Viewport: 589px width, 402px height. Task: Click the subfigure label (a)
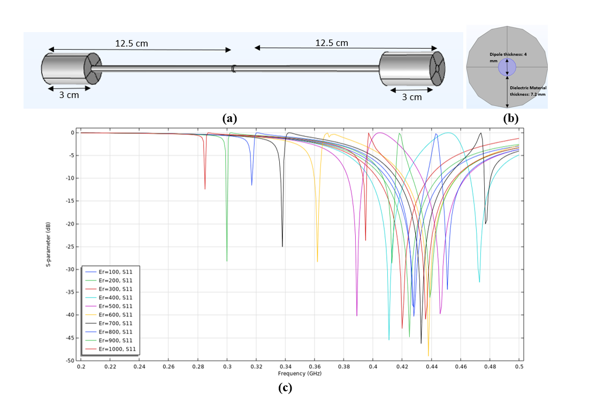point(231,118)
